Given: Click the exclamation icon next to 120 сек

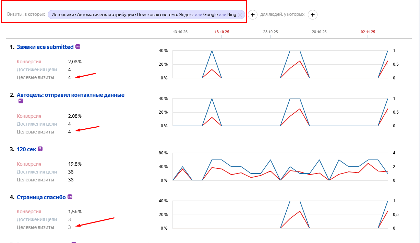Looking at the screenshot, I should point(40,149).
